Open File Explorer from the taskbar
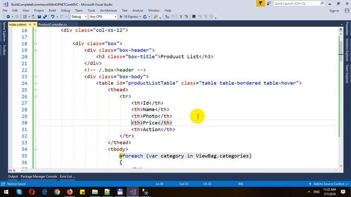Image resolution: width=351 pixels, height=197 pixels. (95, 192)
